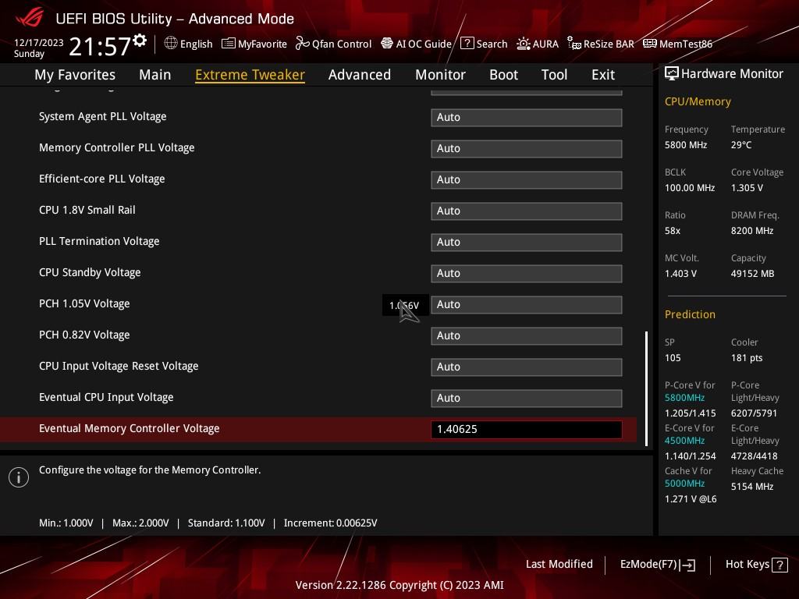Click CPU Standby Voltage label
The height and width of the screenshot is (599, 799).
(90, 272)
